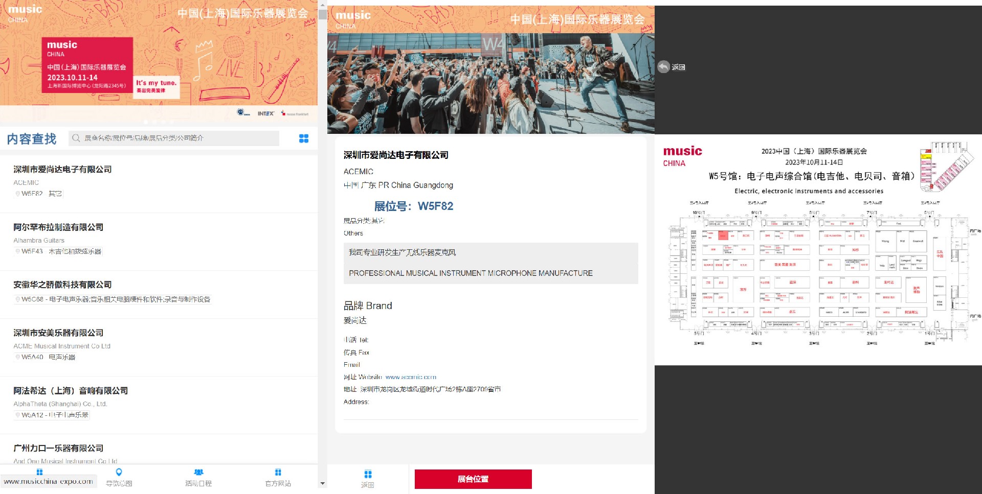The image size is (982, 494).
Task: Click the first bottom-left grid tab icon
Action: [40, 472]
